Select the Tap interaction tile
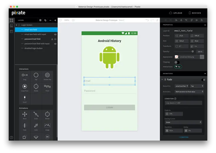This screenshot has height=153, width=216. coord(36,76)
